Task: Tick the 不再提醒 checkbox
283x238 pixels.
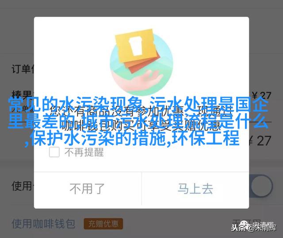Action: click(54, 152)
